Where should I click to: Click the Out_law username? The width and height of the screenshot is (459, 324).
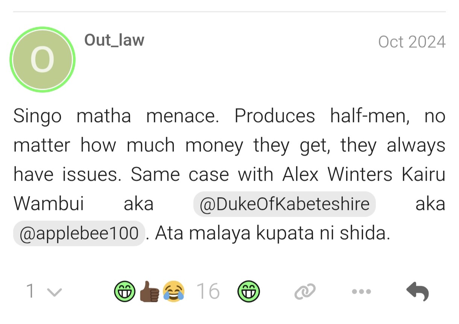tap(114, 40)
